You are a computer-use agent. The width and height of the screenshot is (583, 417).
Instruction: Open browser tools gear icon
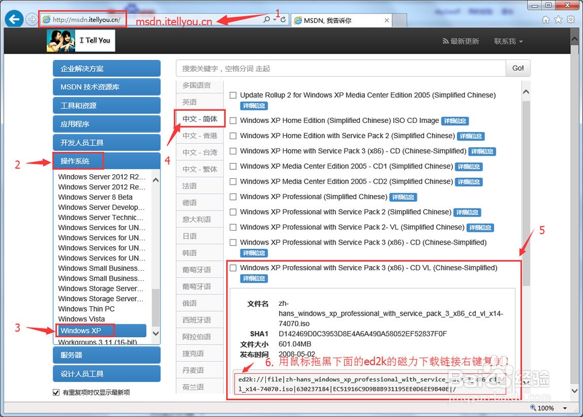tap(571, 20)
